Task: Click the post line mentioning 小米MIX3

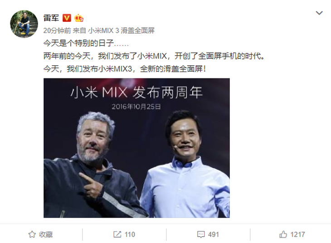Action: click(125, 68)
